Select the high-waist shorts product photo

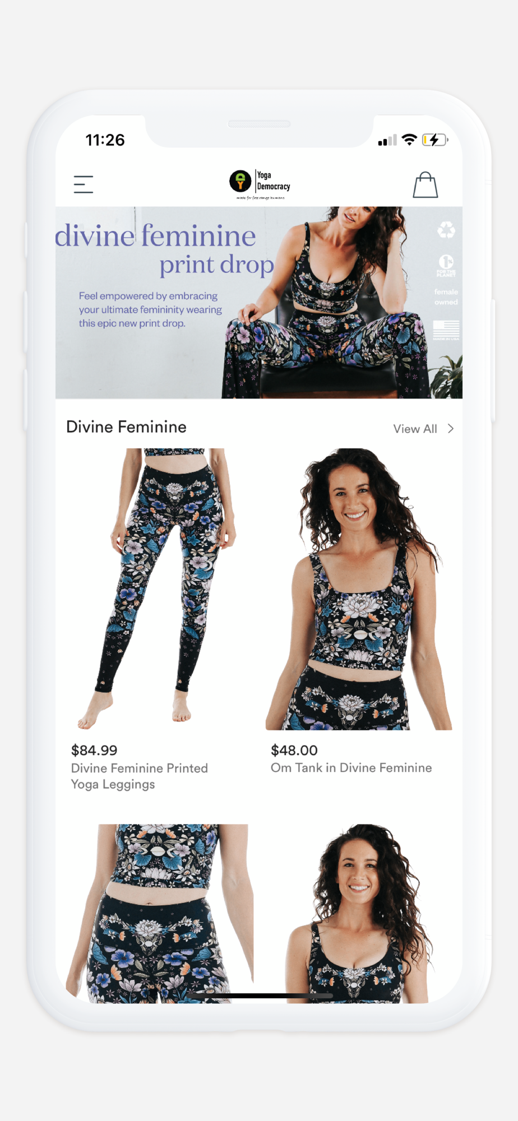click(x=159, y=913)
